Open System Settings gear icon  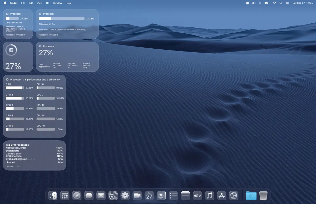(234, 196)
